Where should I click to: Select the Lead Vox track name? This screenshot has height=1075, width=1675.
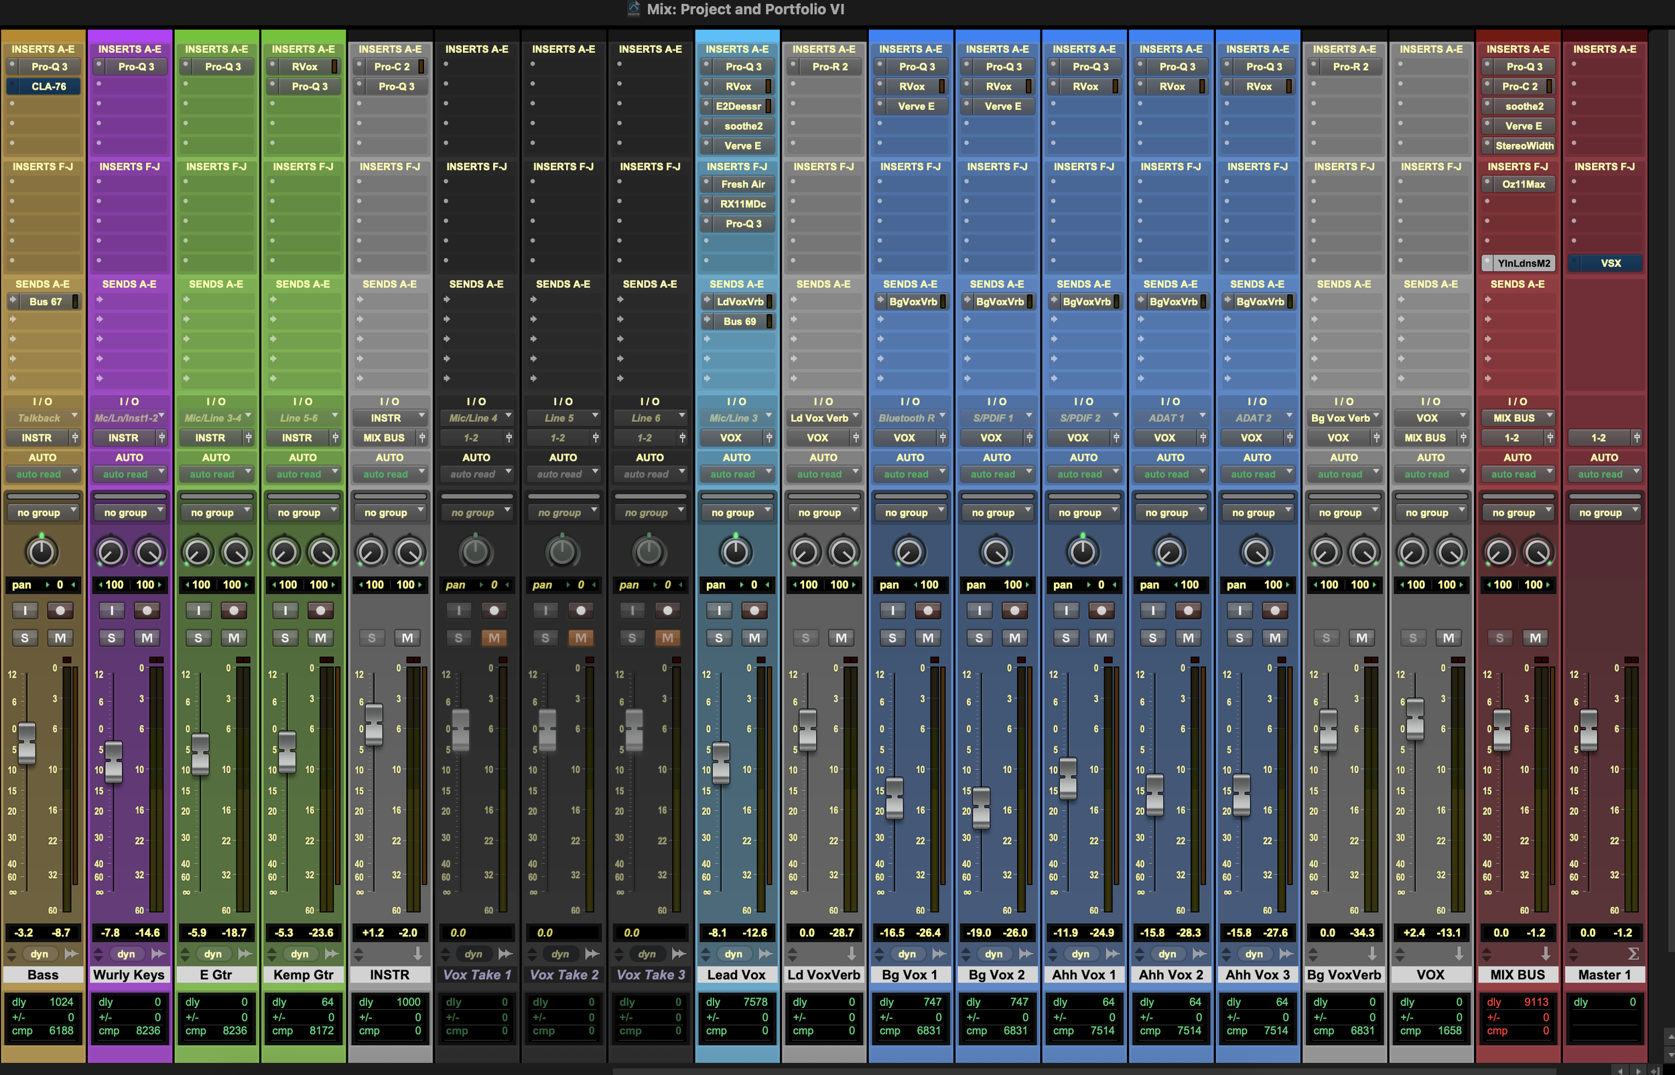(x=736, y=975)
